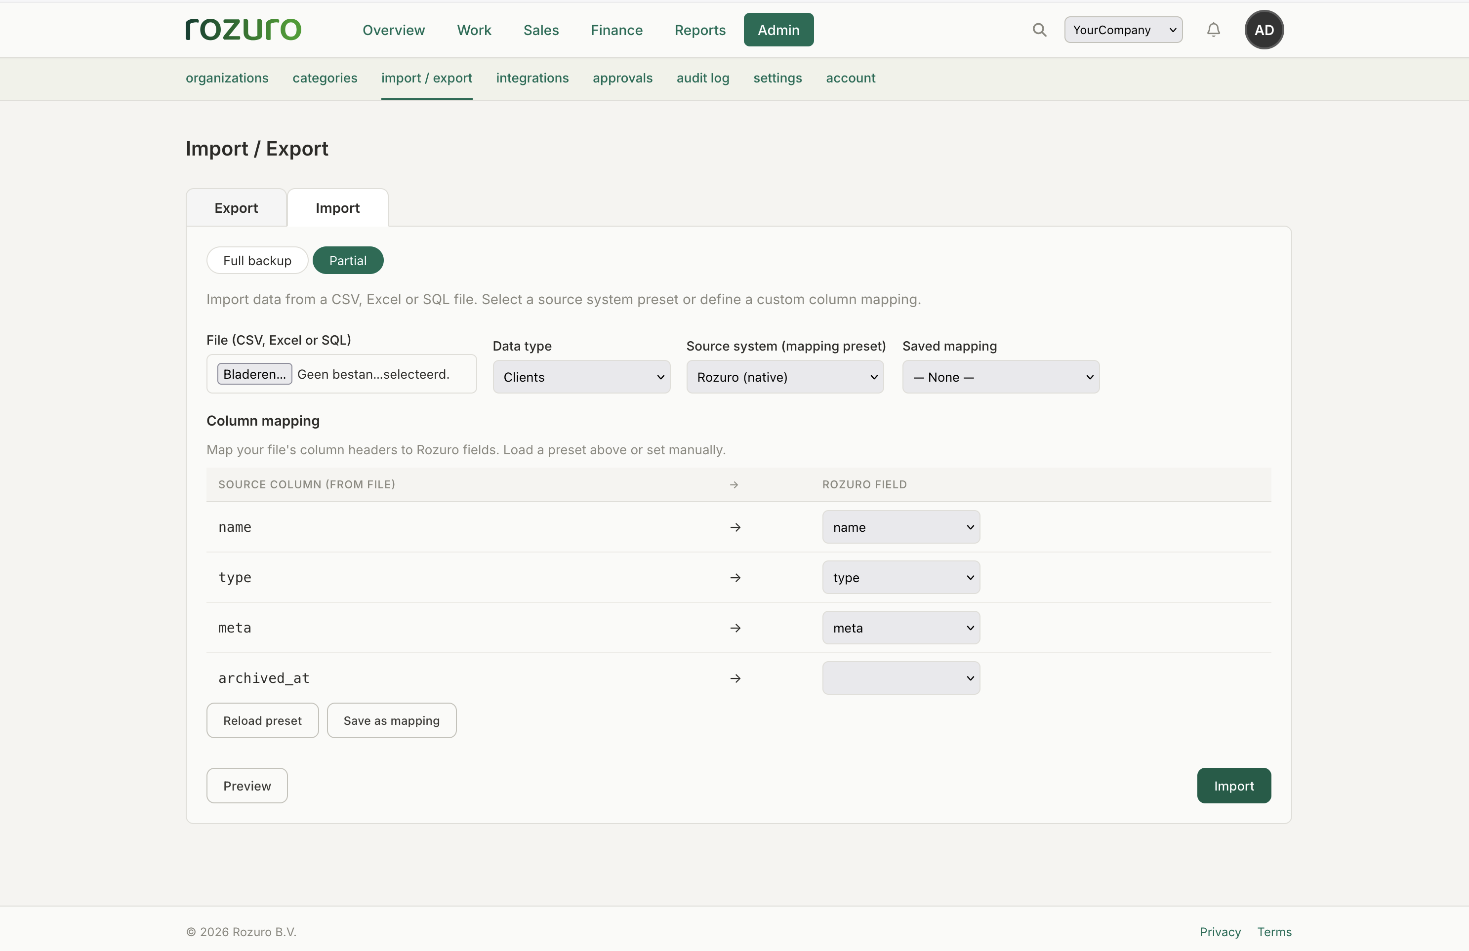1469x951 pixels.
Task: Click Save as mapping button
Action: point(392,721)
